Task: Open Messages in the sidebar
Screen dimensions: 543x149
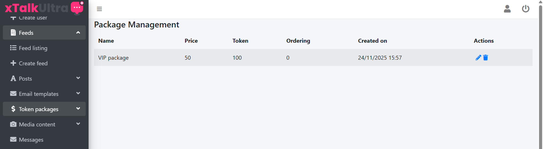Action: pyautogui.click(x=31, y=140)
